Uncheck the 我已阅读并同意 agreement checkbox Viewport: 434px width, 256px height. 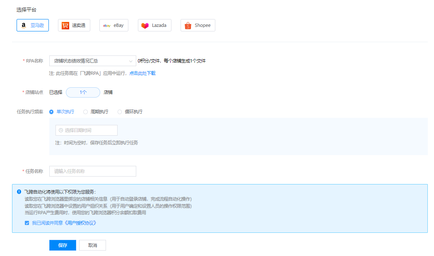(27, 223)
